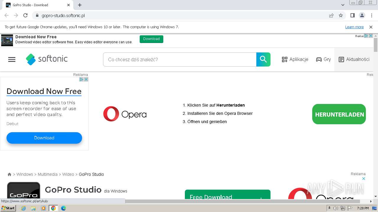Open Wideo breadcrumb link

[x=68, y=174]
